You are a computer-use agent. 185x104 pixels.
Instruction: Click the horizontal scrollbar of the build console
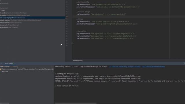pos(76,103)
